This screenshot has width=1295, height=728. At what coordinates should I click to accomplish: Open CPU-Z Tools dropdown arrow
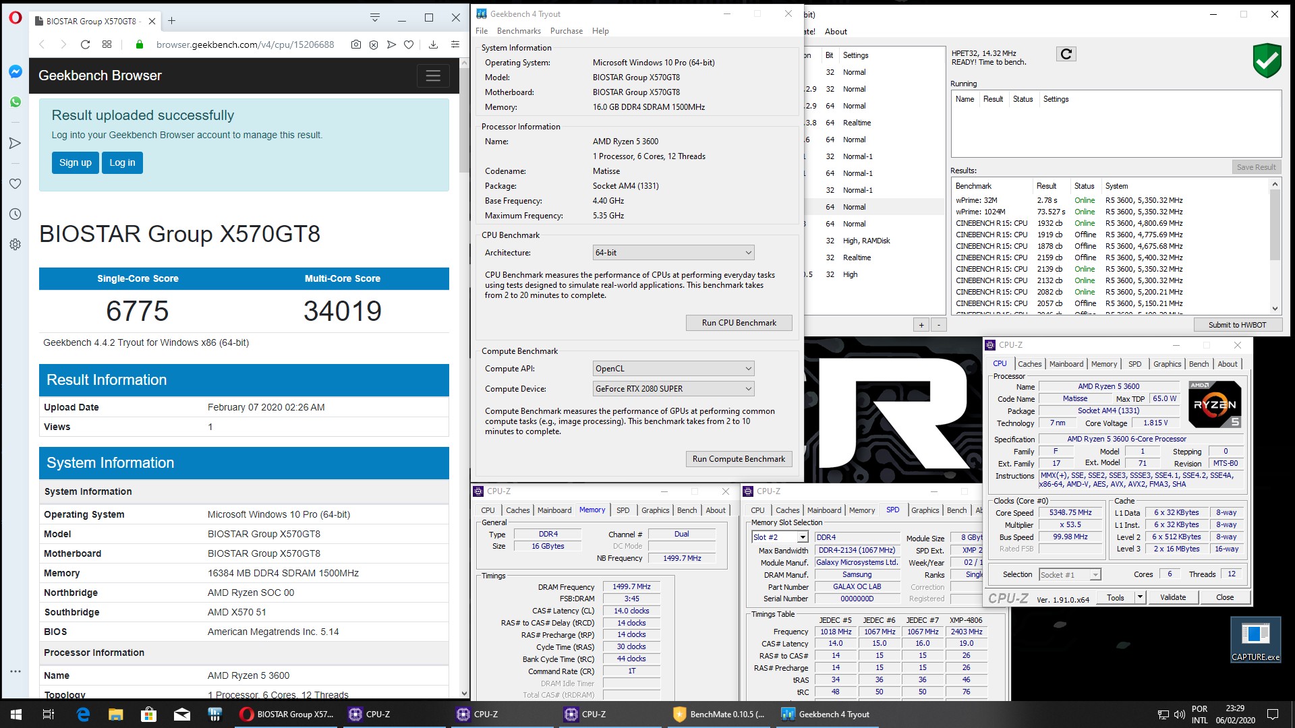click(x=1139, y=597)
